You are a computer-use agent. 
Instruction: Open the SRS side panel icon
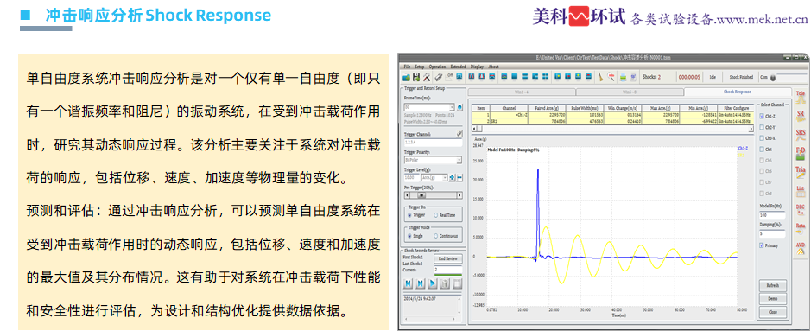pos(801,136)
